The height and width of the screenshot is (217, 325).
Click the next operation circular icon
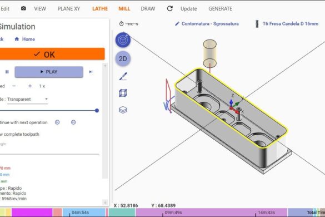click(x=73, y=122)
